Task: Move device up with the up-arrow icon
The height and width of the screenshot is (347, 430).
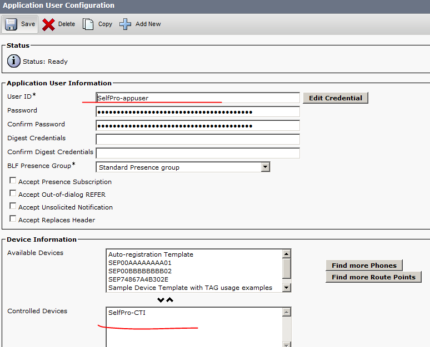Action: 170,300
